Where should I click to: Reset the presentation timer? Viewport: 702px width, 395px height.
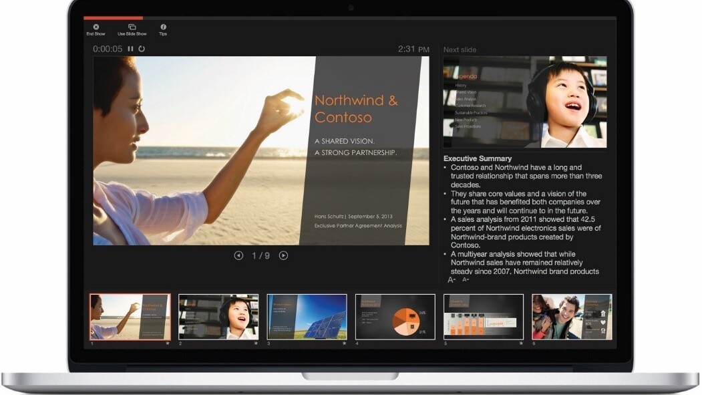coord(142,48)
